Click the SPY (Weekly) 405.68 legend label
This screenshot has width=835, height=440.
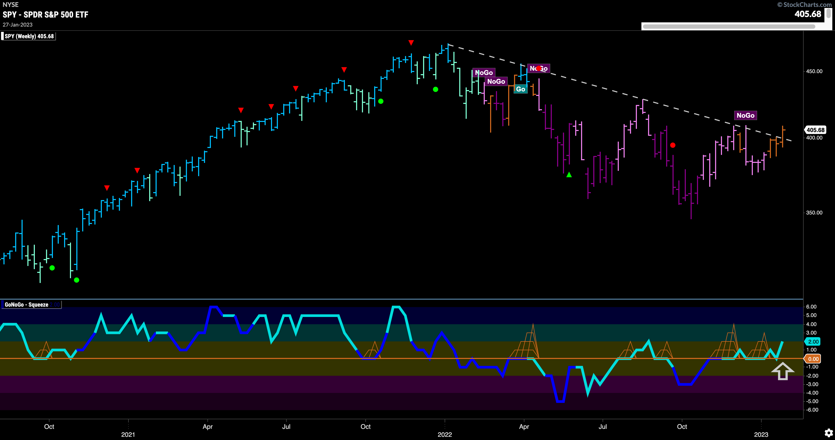(x=28, y=36)
